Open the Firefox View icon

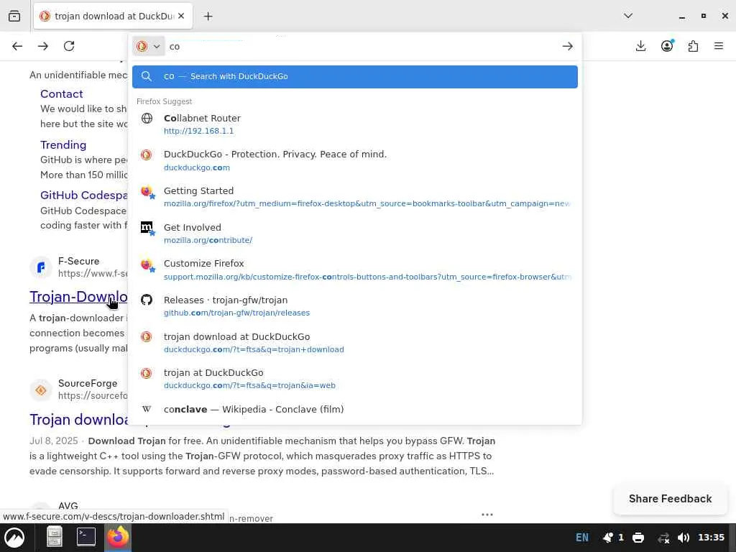(14, 16)
